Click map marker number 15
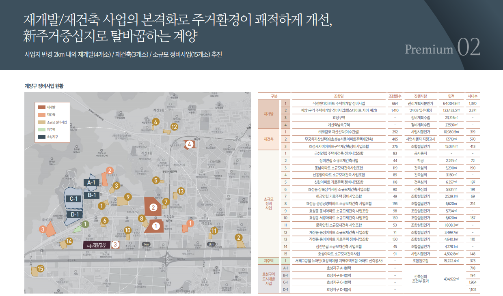 pos(40,268)
